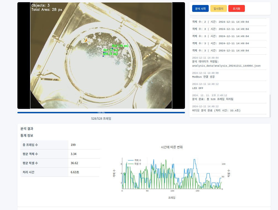
Task: Click the blue 528/528 프레임 progress bar
Action: [101, 113]
